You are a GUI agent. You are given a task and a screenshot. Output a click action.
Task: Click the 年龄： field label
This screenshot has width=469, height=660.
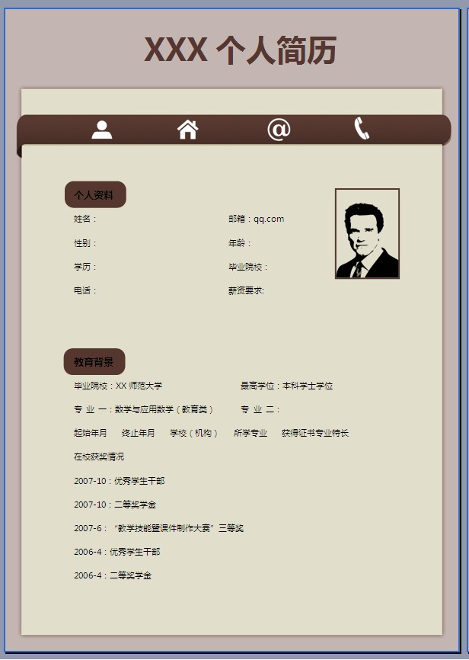(x=240, y=243)
